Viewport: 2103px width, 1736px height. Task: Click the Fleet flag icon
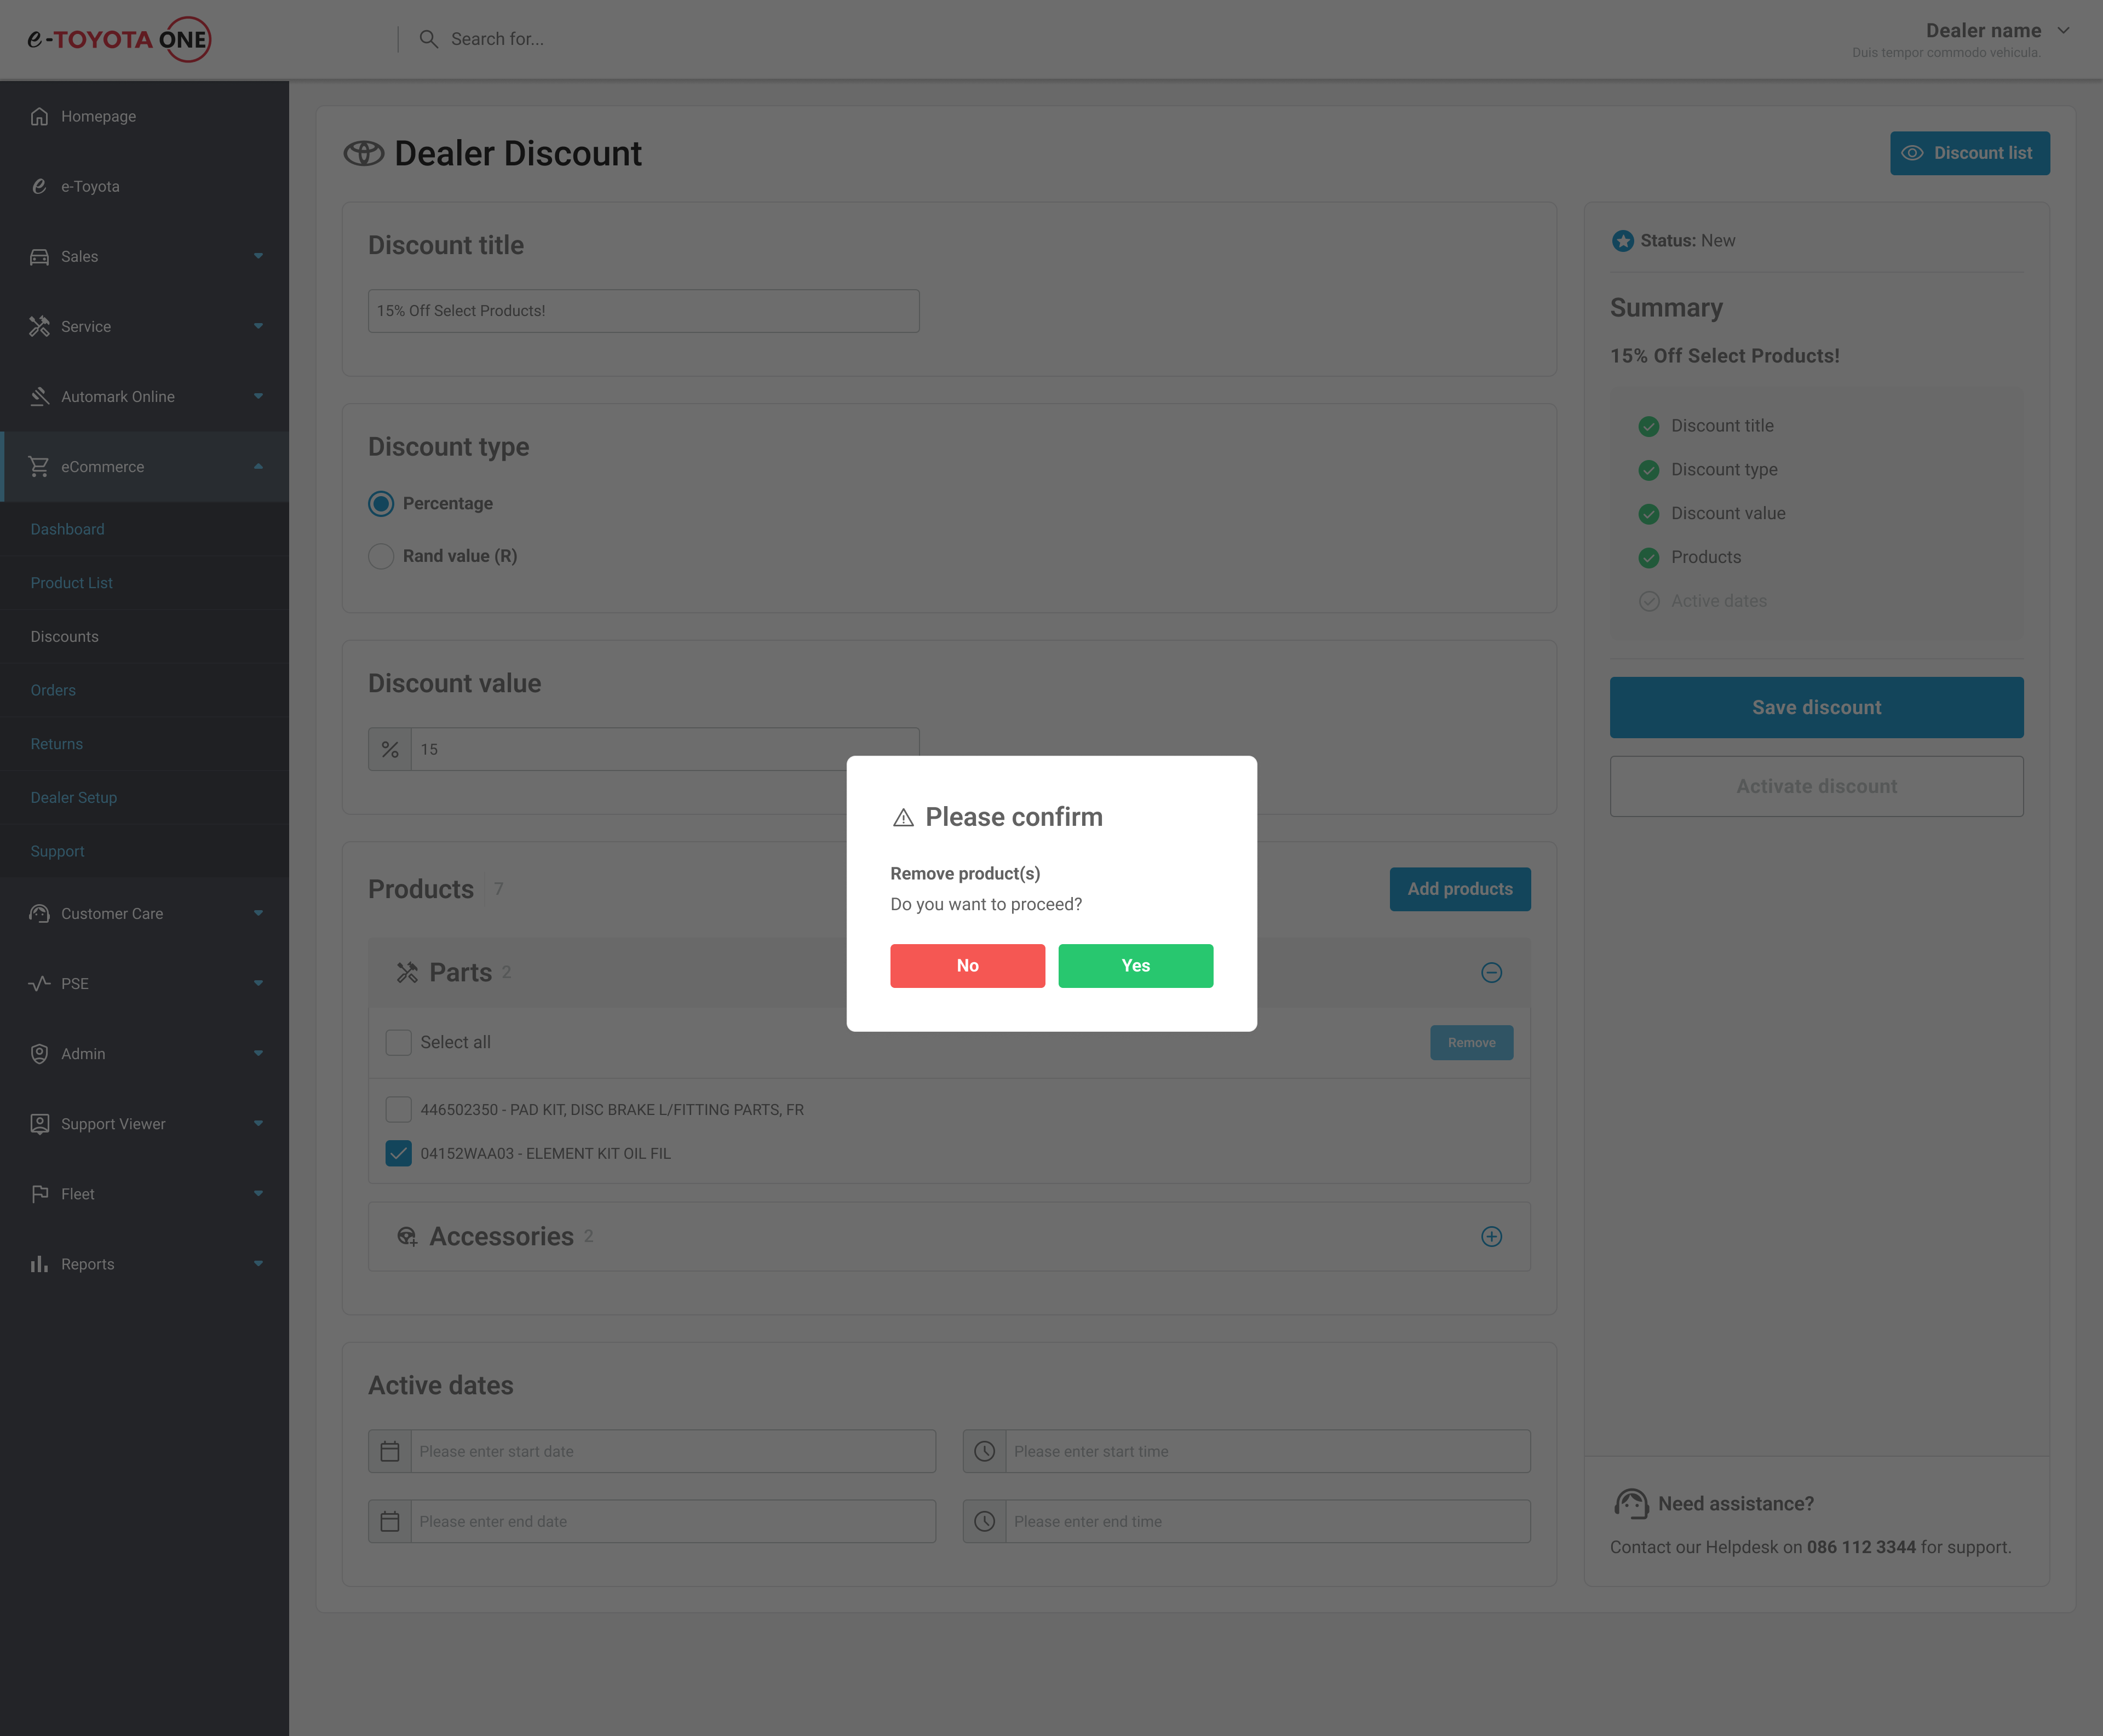point(39,1194)
